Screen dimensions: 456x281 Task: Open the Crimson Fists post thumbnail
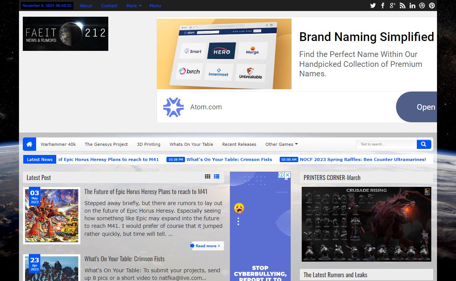pyautogui.click(x=52, y=268)
